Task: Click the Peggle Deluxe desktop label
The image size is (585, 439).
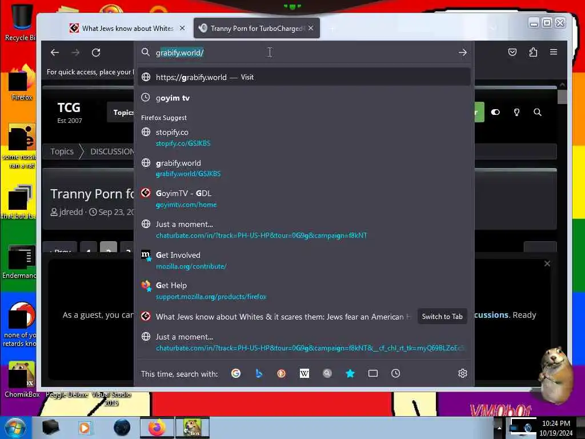Action: (x=67, y=394)
